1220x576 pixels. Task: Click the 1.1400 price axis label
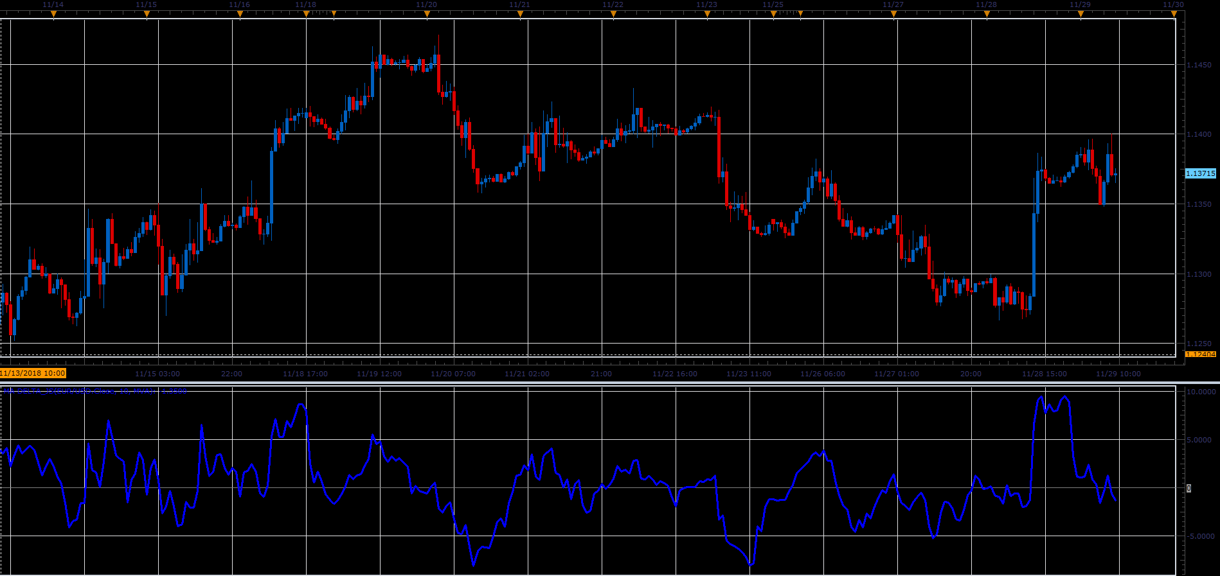click(x=1199, y=134)
